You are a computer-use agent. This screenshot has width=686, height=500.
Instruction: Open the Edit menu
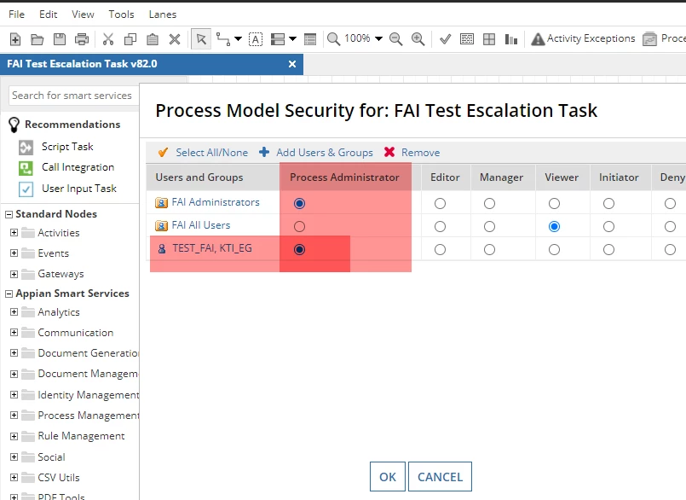48,15
